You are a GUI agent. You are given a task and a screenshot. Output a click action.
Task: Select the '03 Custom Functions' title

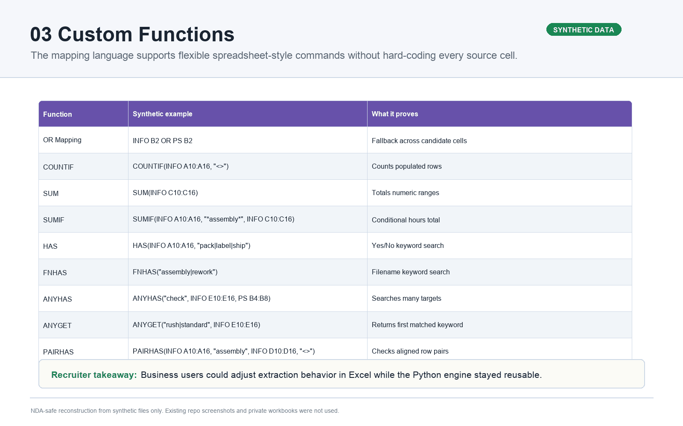click(132, 34)
